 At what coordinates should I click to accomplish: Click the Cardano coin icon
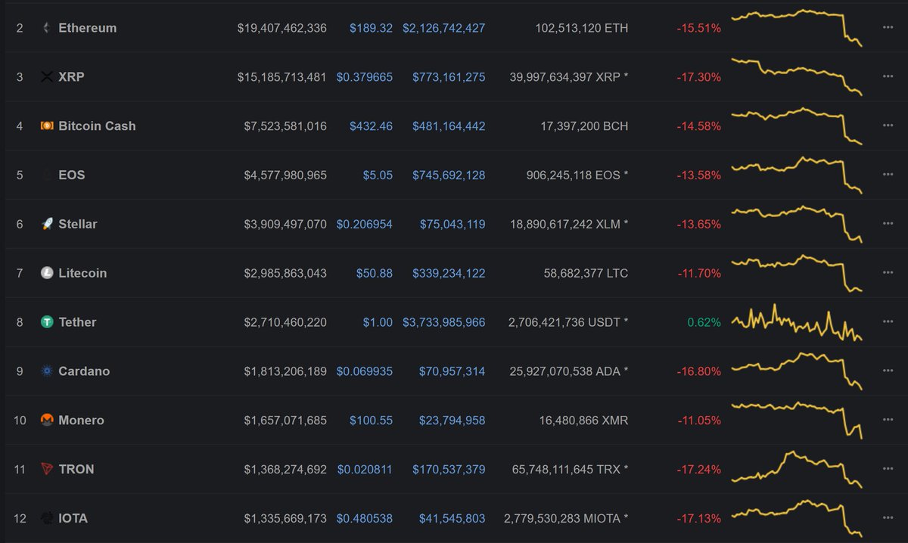coord(47,371)
